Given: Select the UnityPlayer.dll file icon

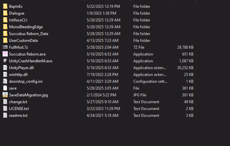Looking at the screenshot, I should tap(5, 67).
